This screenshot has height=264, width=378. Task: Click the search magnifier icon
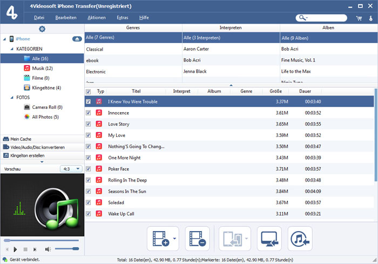[x=301, y=18]
